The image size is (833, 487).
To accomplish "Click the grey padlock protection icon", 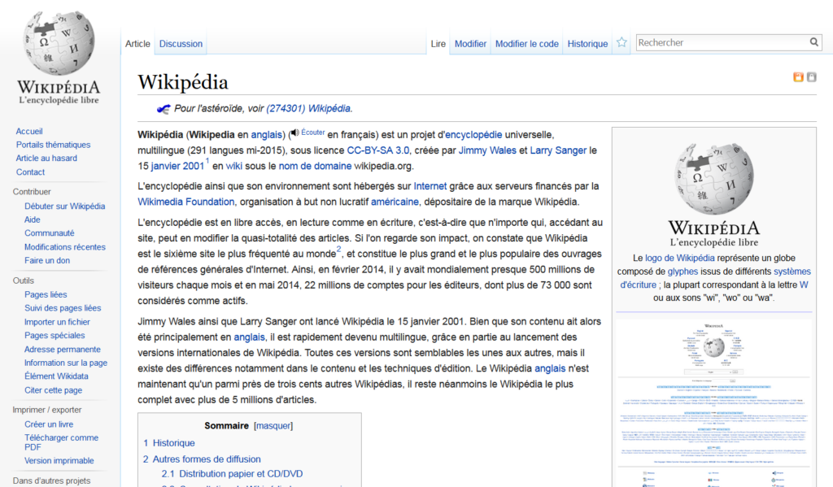I will coord(811,77).
